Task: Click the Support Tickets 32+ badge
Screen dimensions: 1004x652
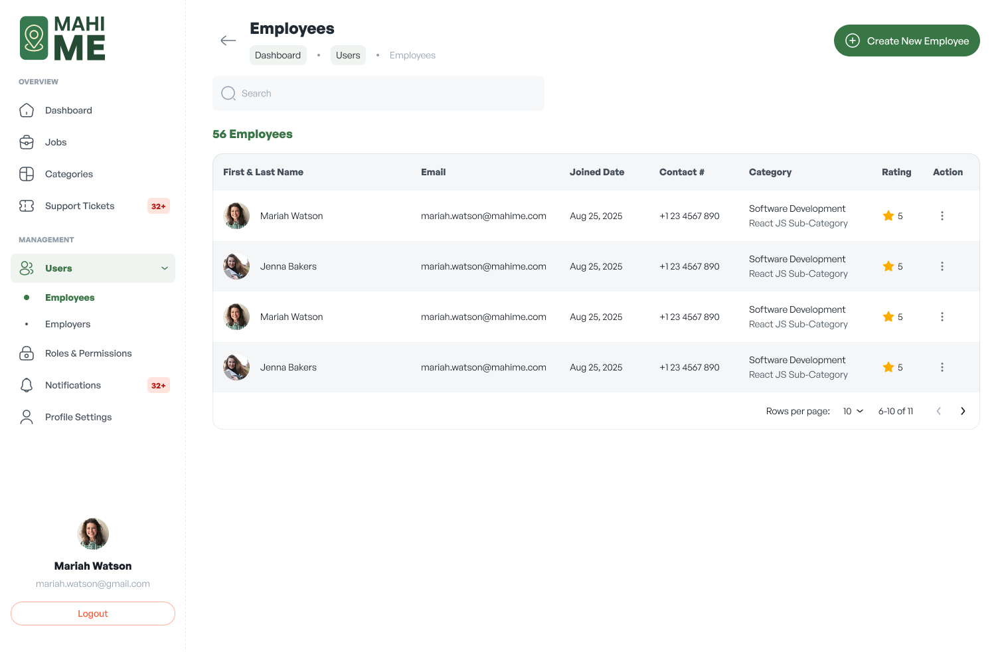Action: [x=159, y=206]
